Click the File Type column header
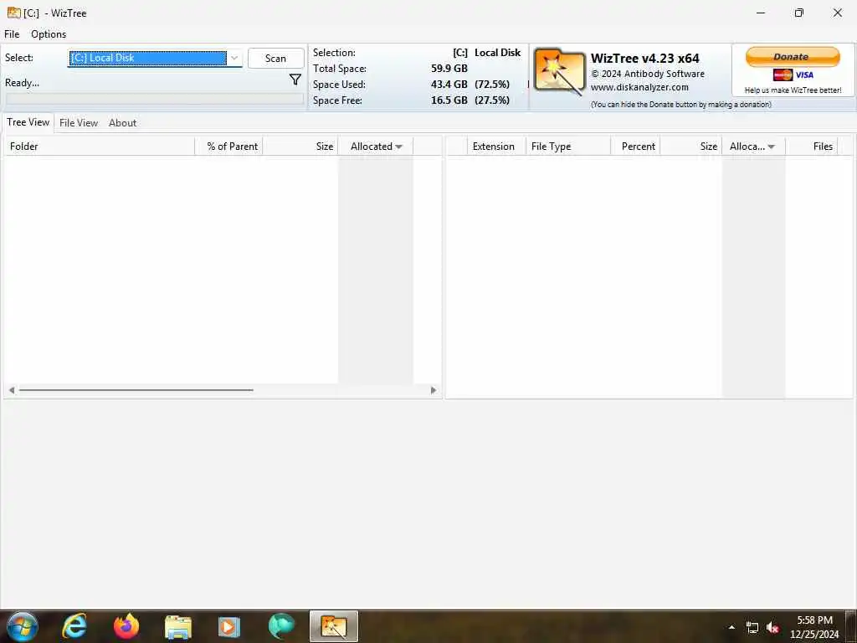 click(568, 146)
